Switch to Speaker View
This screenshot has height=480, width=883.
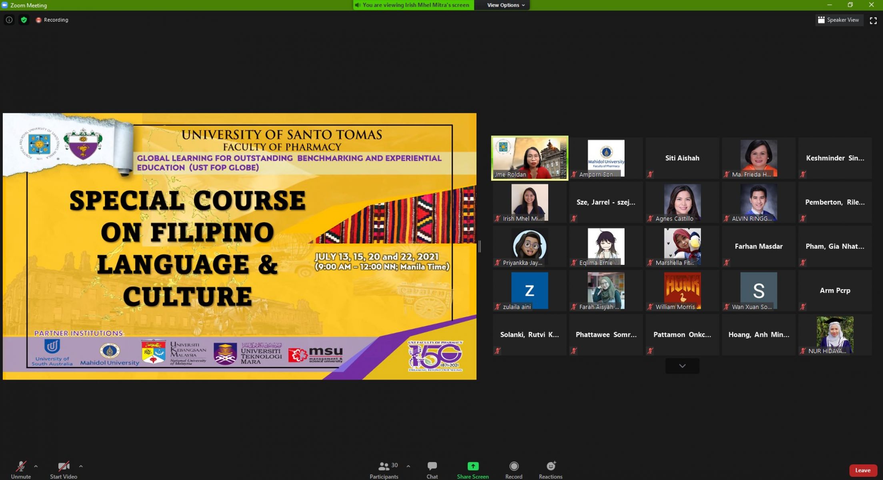pyautogui.click(x=839, y=20)
